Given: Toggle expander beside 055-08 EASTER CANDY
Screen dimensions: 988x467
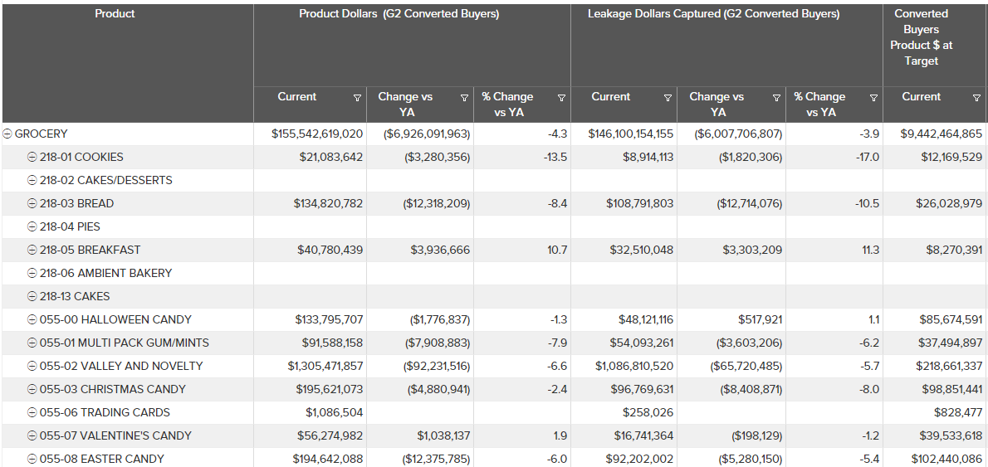Looking at the screenshot, I should pos(32,459).
